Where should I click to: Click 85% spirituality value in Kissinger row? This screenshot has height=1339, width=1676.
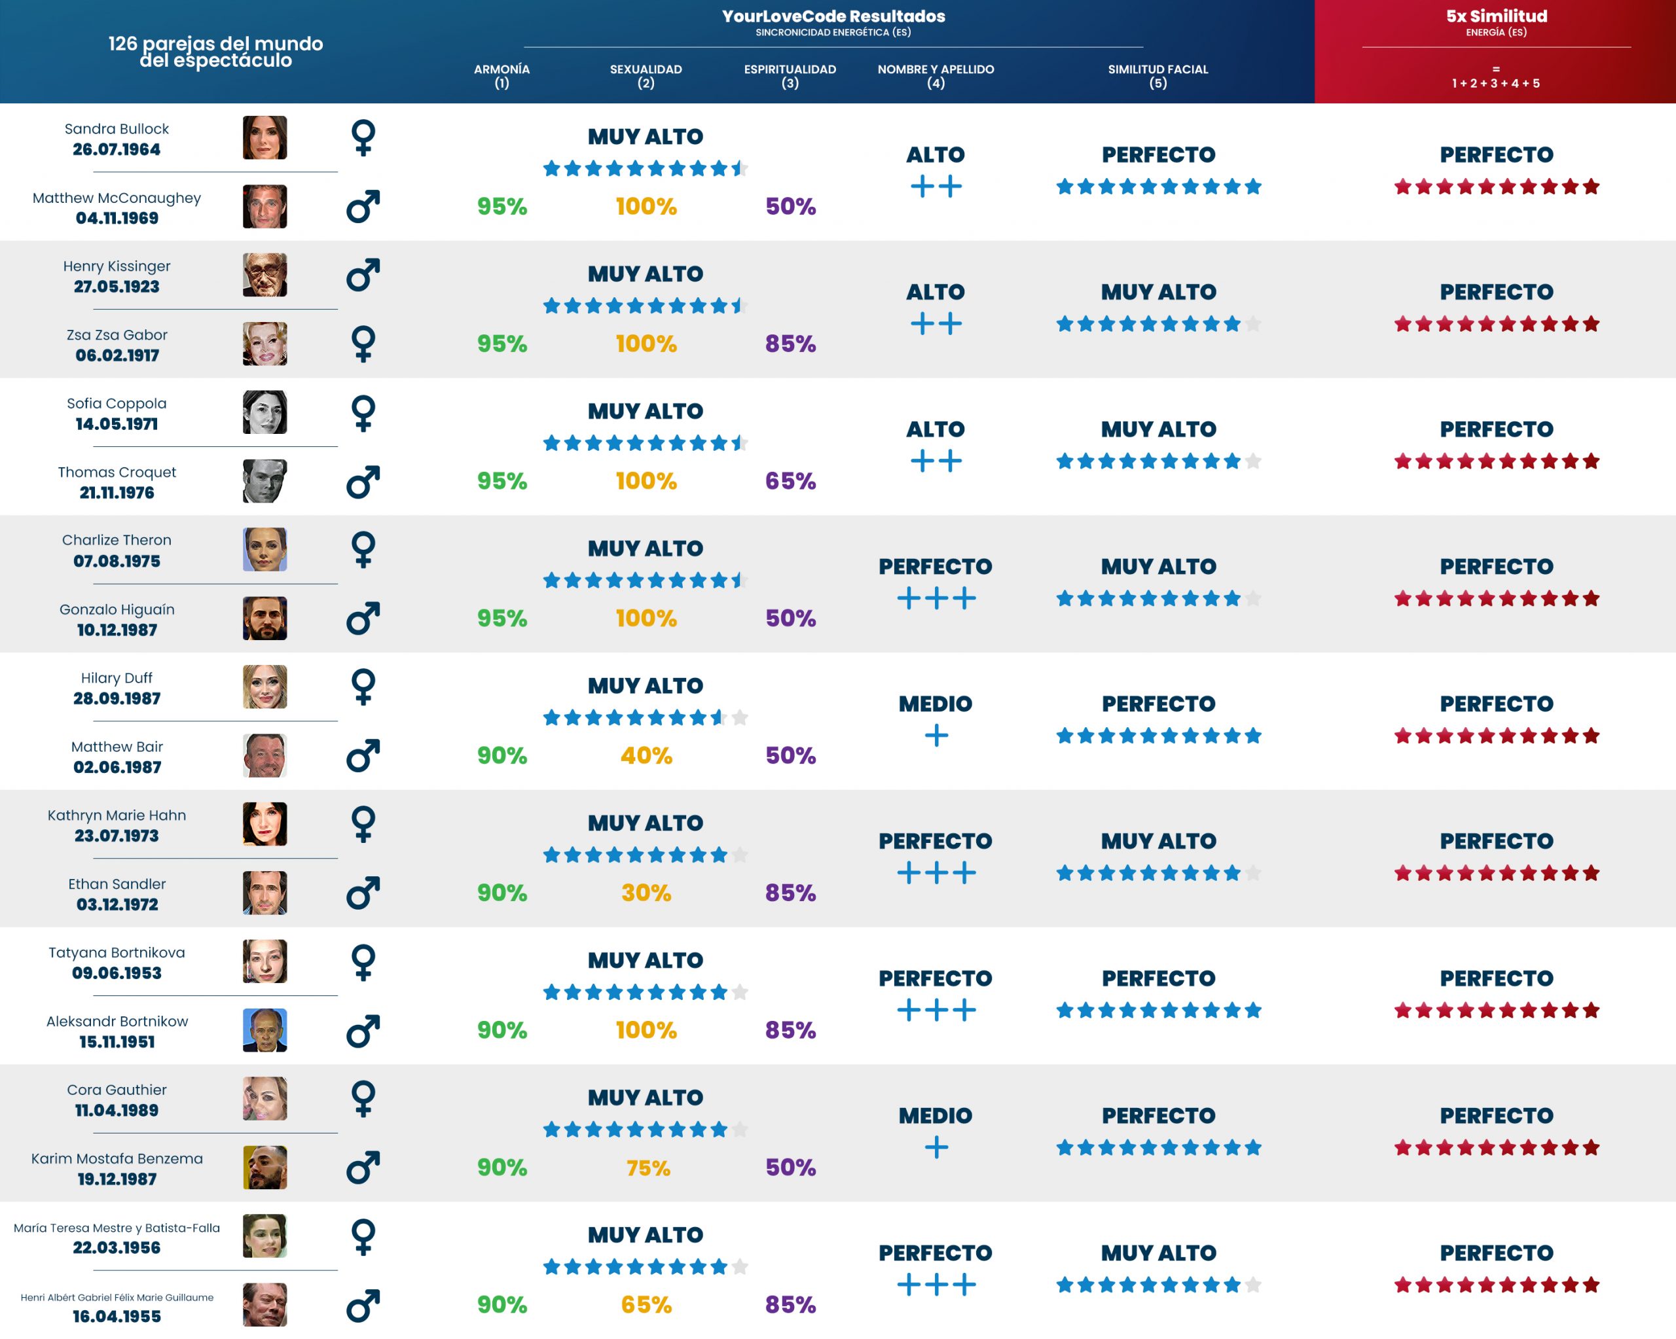coord(790,344)
